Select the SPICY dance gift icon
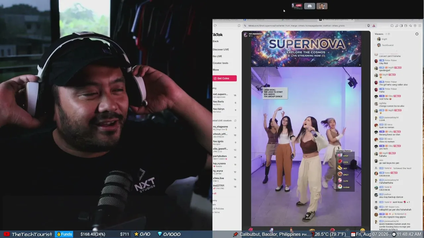 (x=340, y=175)
